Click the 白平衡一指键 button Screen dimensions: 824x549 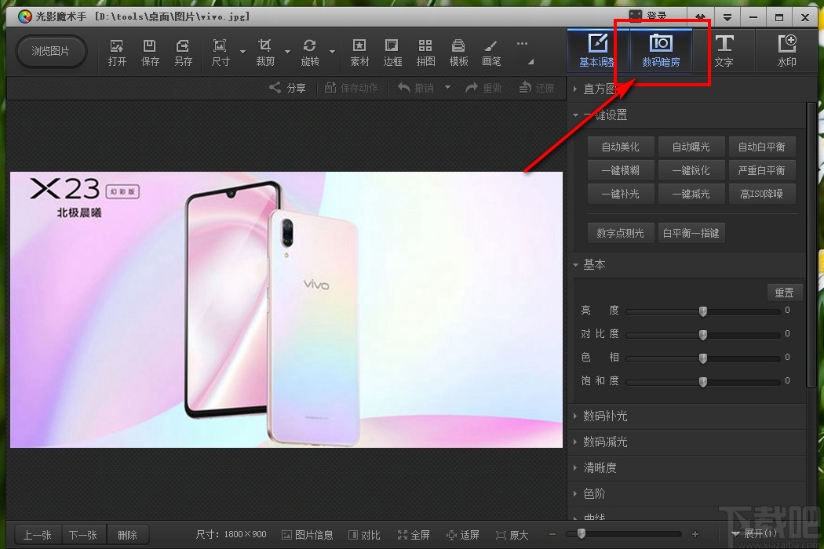coord(691,233)
